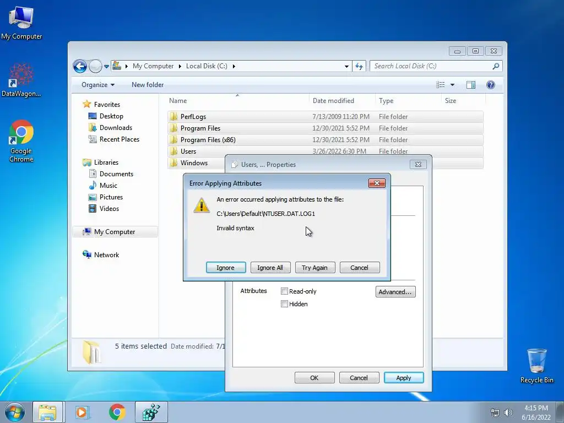
Task: Open the view options dropdown arrow
Action: tap(453, 85)
